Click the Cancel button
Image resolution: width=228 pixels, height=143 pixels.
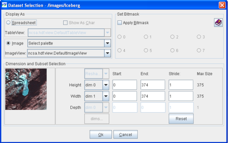[126, 135]
